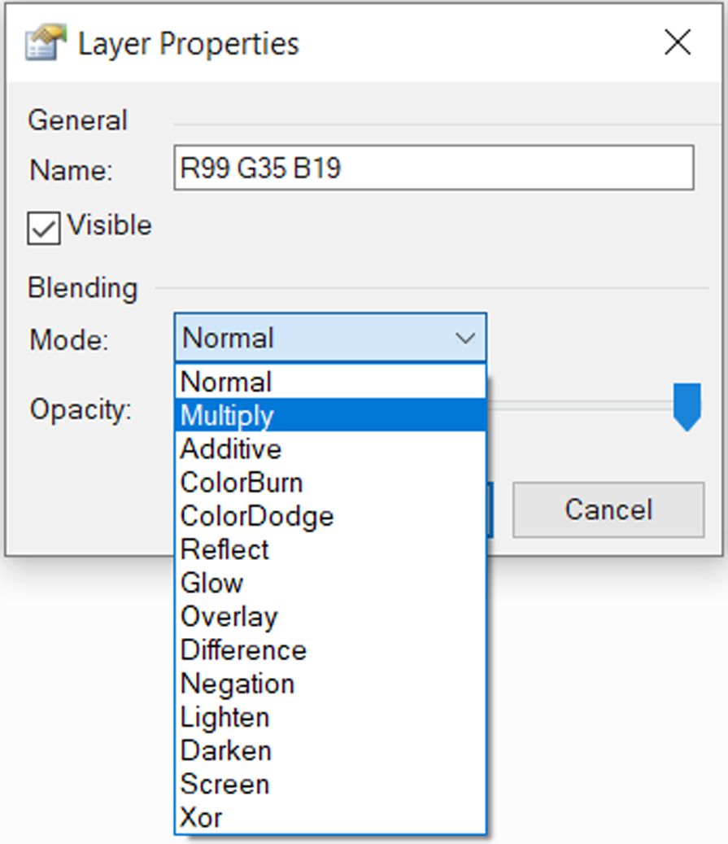Image resolution: width=728 pixels, height=844 pixels.
Task: Pick the Negation blend mode
Action: point(330,684)
